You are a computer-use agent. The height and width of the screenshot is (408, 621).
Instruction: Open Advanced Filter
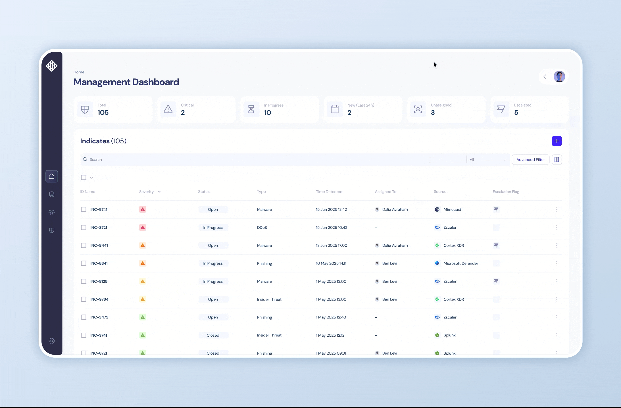click(x=530, y=159)
